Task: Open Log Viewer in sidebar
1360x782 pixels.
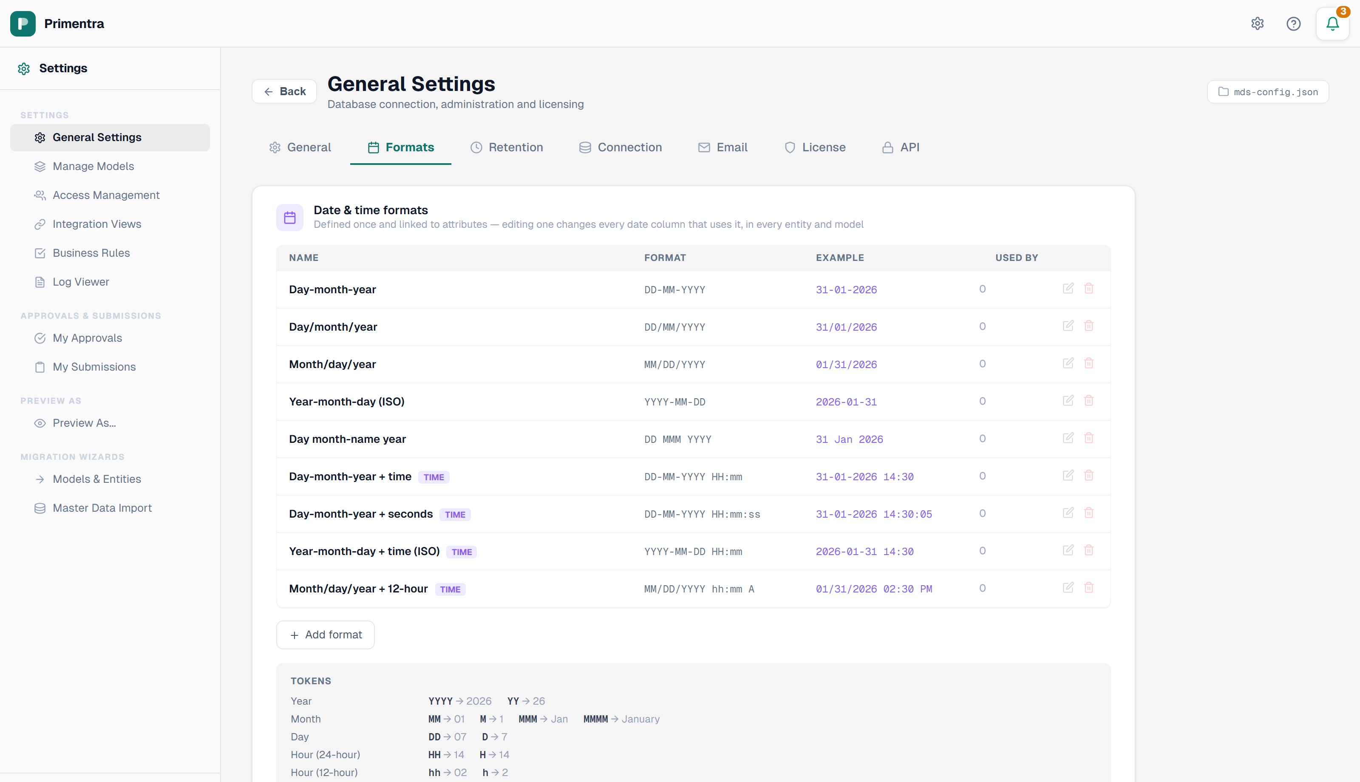Action: pos(110,282)
